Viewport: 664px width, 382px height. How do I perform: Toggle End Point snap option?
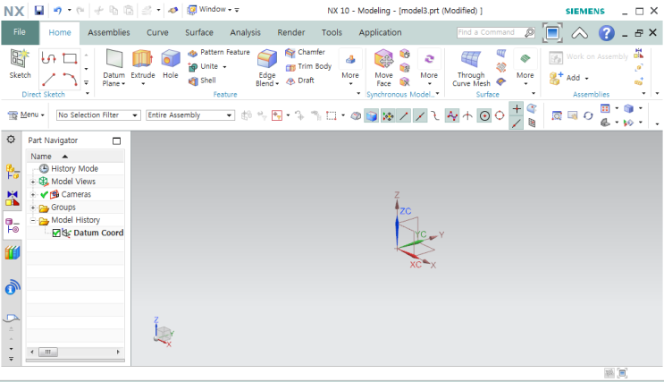pos(404,115)
